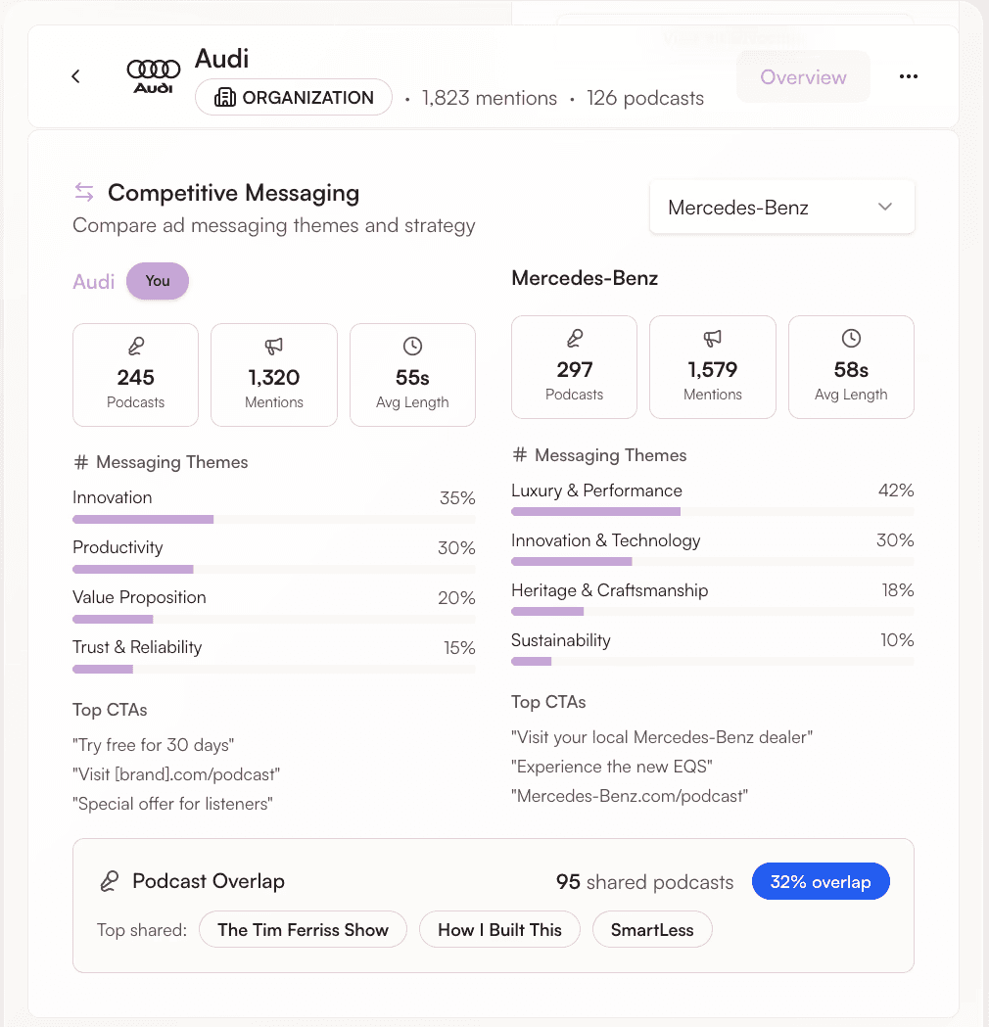Click the 58s Avg Length stat card
Viewport: 989px width, 1027px height.
tap(852, 367)
